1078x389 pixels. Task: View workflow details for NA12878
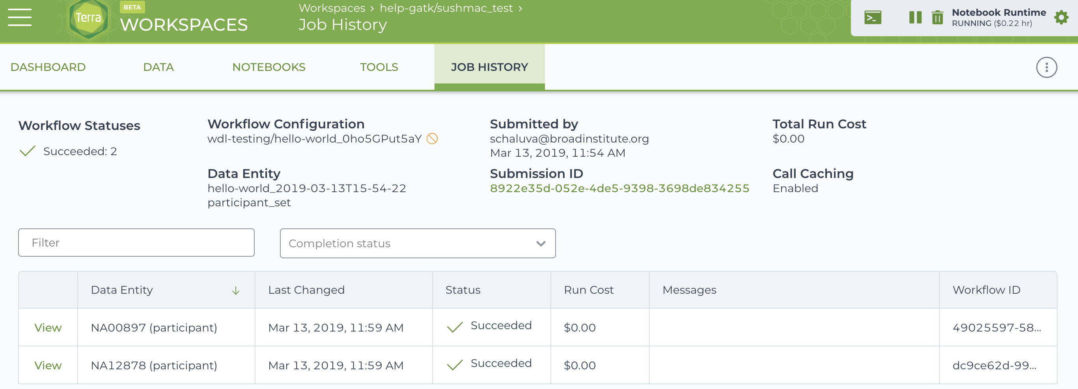coord(48,365)
